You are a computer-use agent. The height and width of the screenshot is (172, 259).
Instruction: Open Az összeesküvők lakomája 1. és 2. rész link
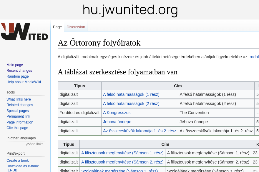pos(140,131)
